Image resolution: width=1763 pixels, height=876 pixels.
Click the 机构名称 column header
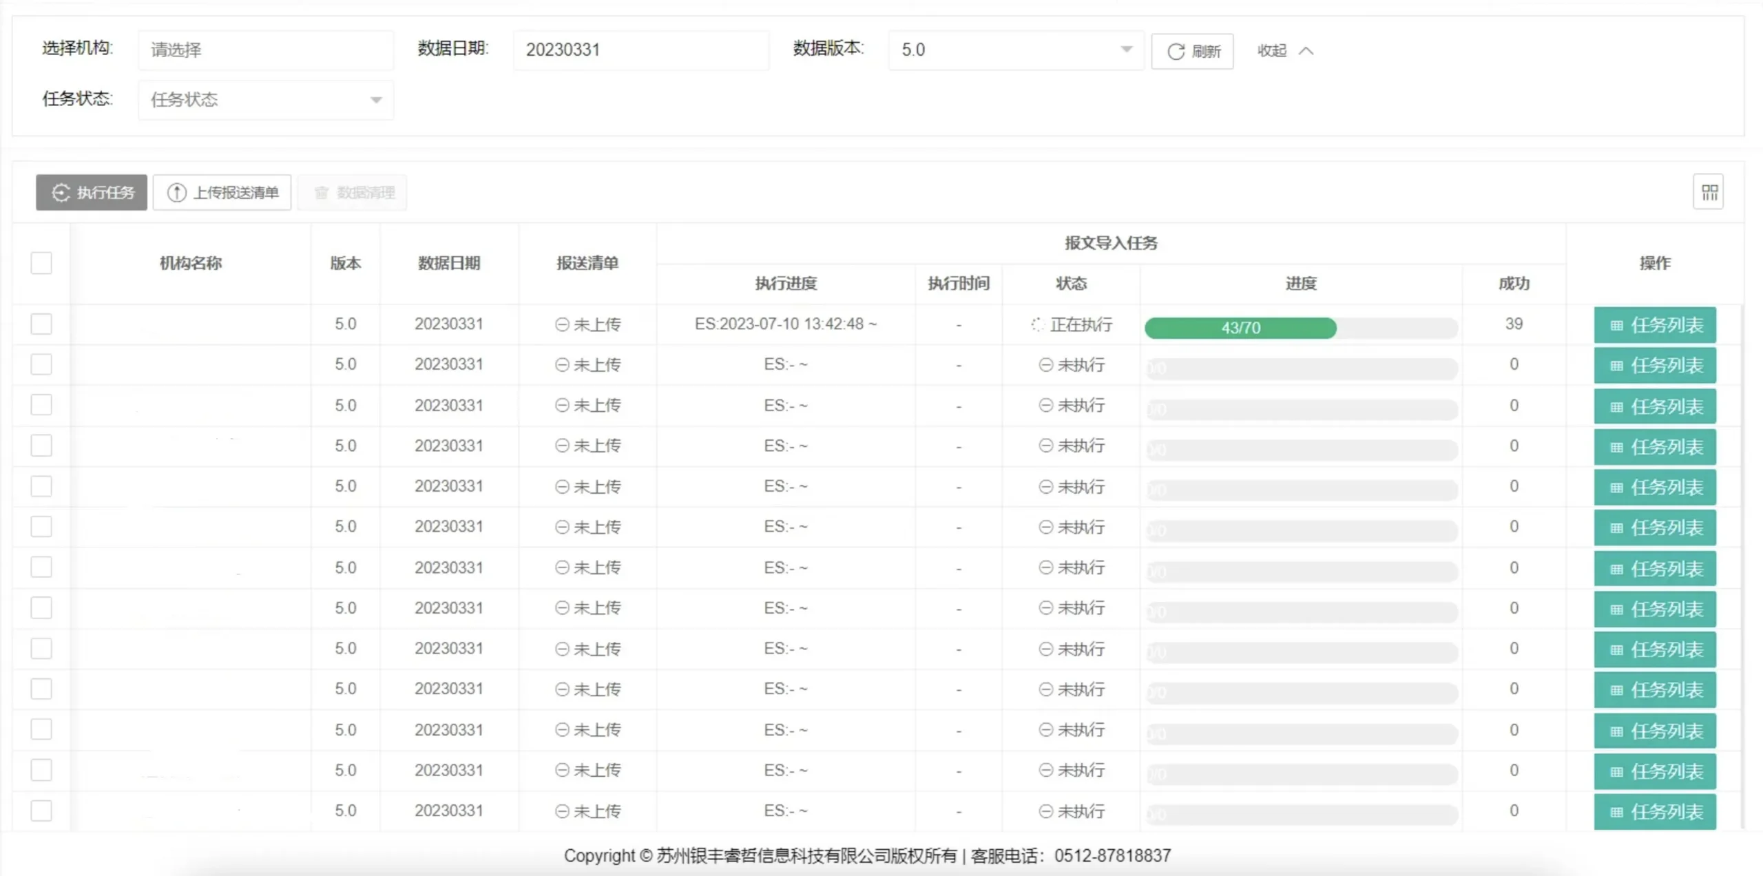(191, 263)
